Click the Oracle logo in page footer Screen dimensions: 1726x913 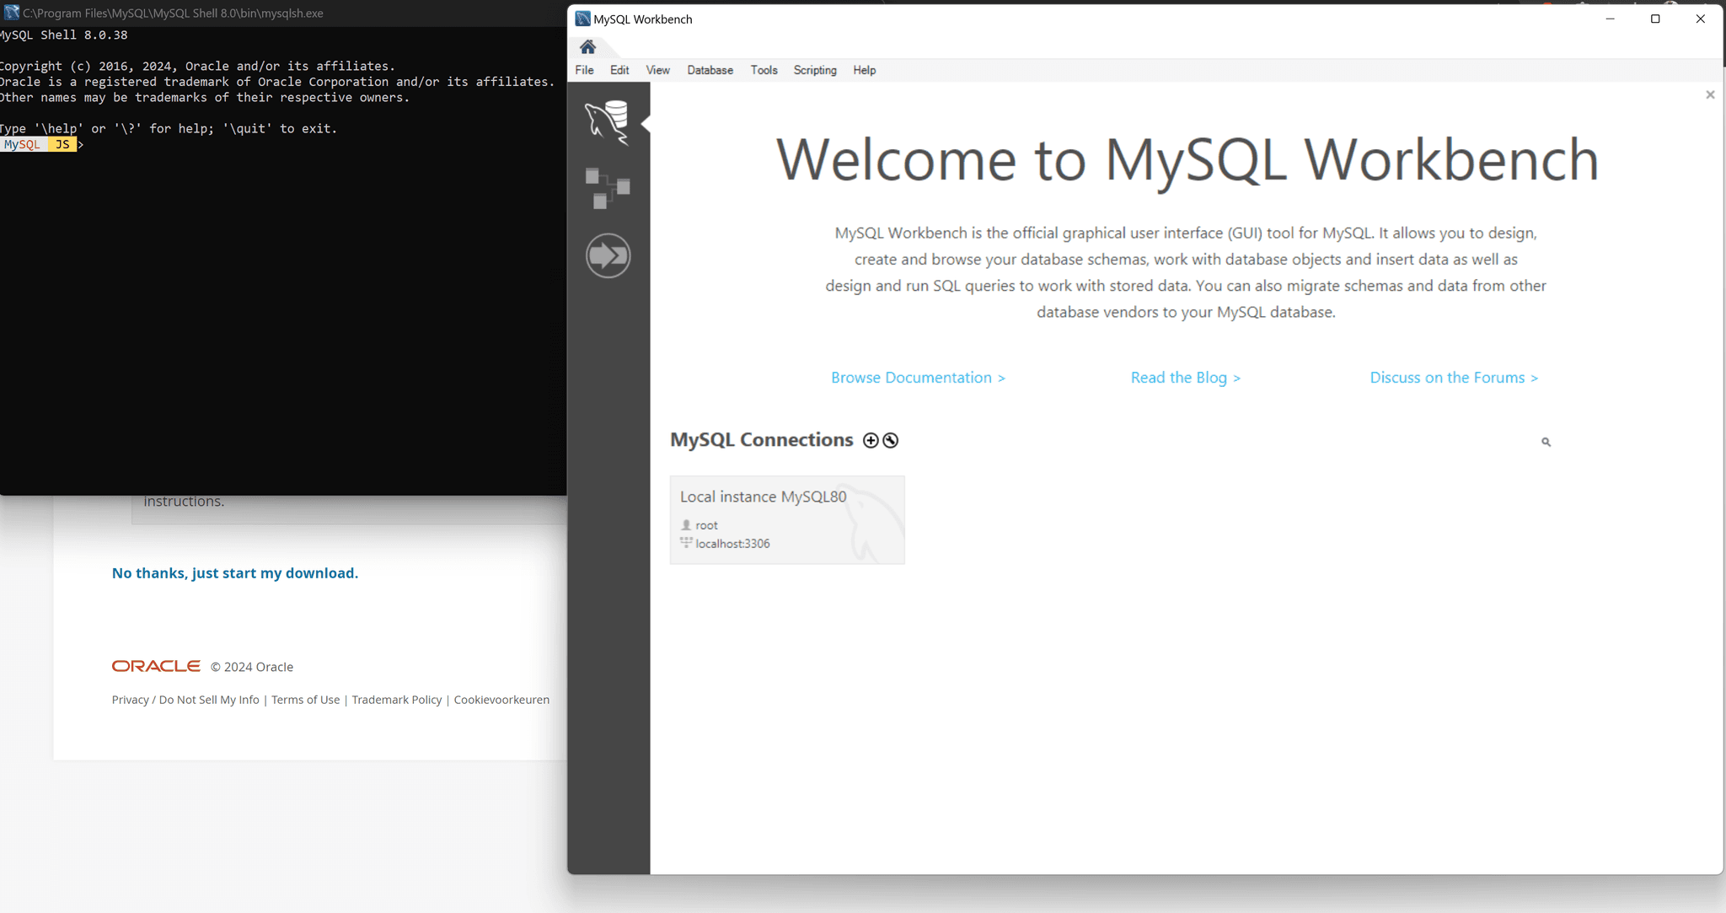[156, 666]
